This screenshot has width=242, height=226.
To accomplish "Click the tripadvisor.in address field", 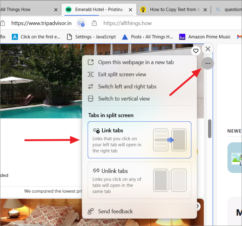I will click(x=41, y=23).
